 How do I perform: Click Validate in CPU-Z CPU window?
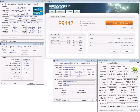[30, 41]
